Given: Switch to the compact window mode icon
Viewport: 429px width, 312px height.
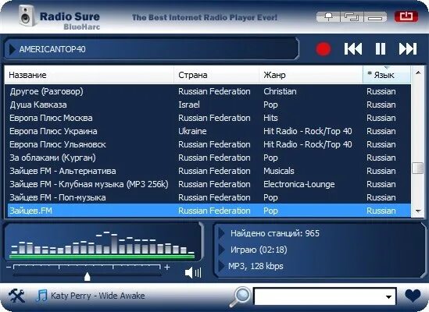Looking at the screenshot, I should [352, 17].
